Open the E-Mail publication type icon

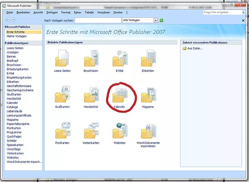(120, 58)
